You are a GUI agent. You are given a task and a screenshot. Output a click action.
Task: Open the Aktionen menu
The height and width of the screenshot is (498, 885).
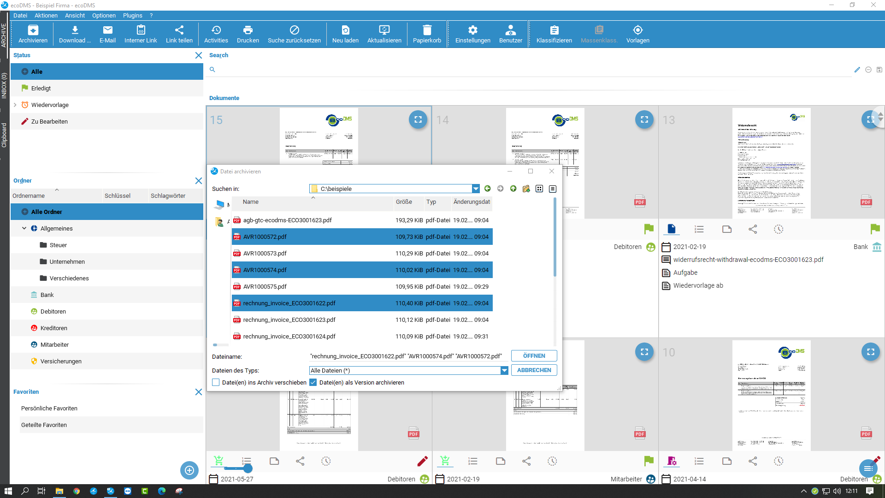coord(46,15)
